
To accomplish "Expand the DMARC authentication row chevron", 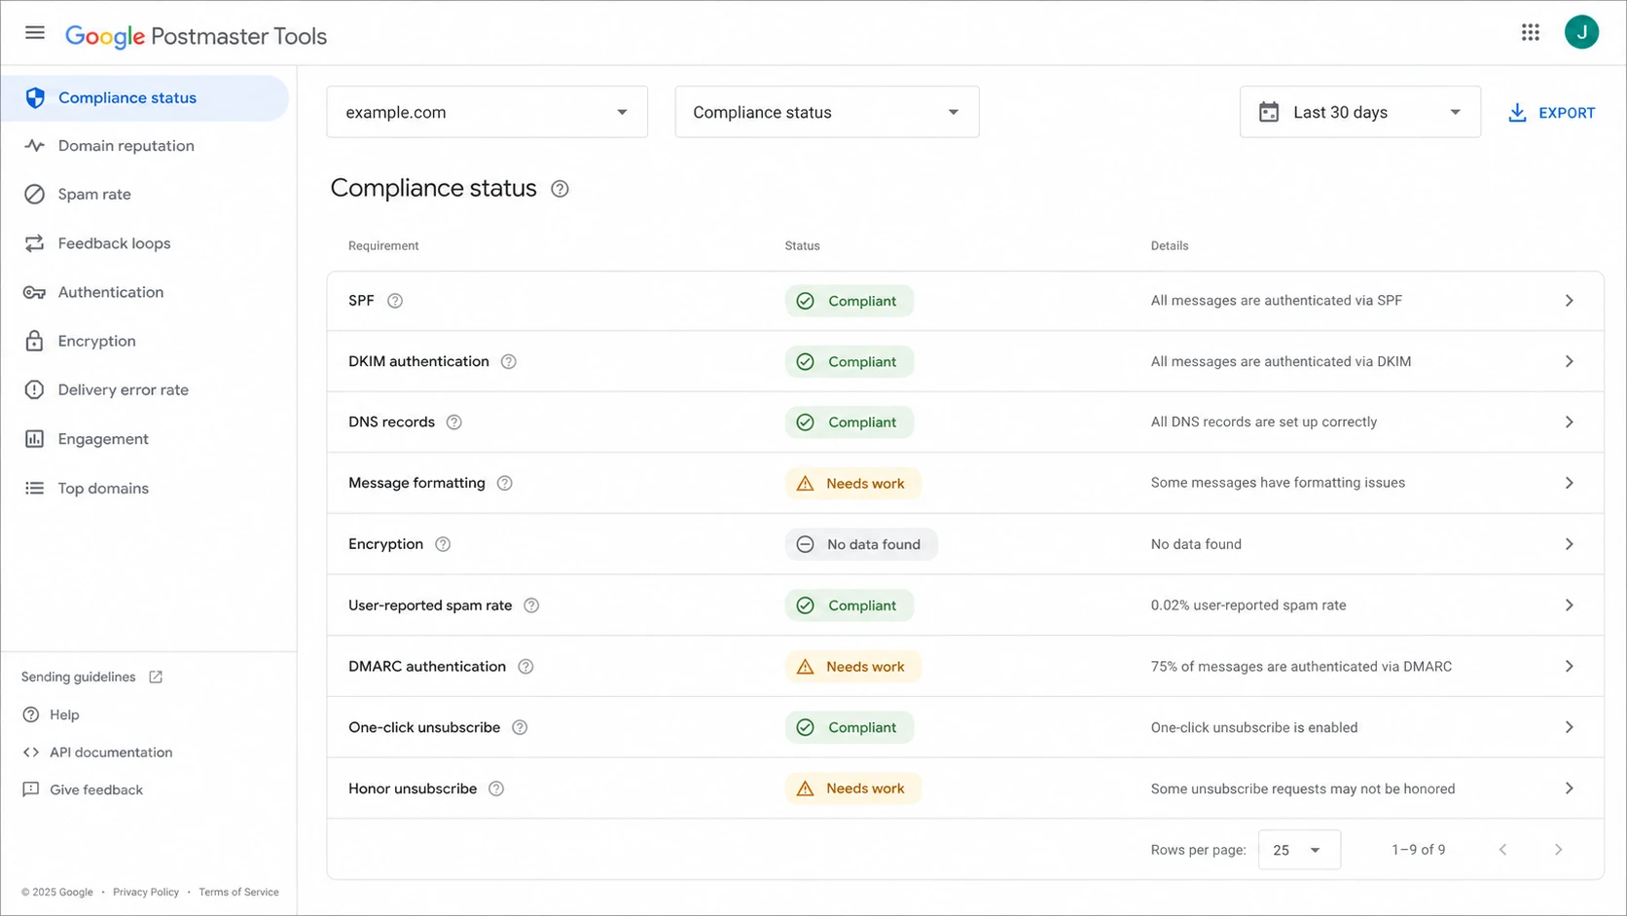I will (x=1569, y=667).
